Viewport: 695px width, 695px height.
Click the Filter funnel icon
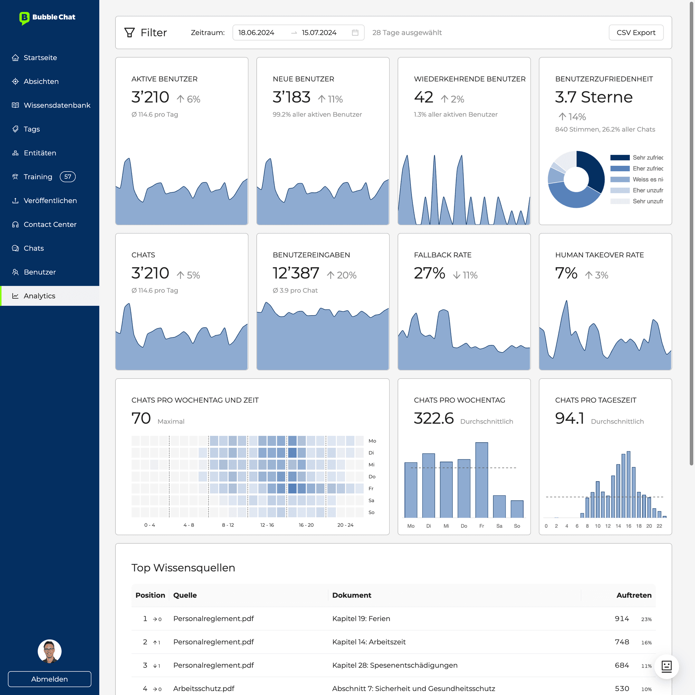(x=130, y=33)
